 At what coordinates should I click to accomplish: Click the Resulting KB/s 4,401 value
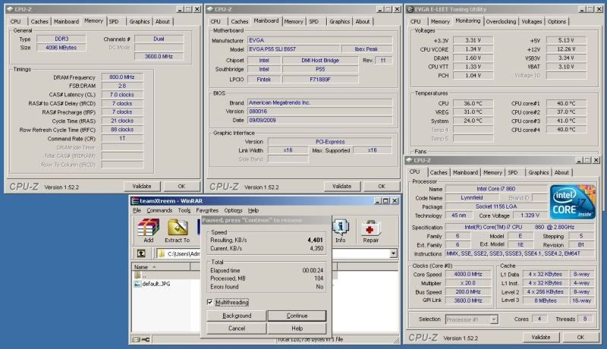315,240
